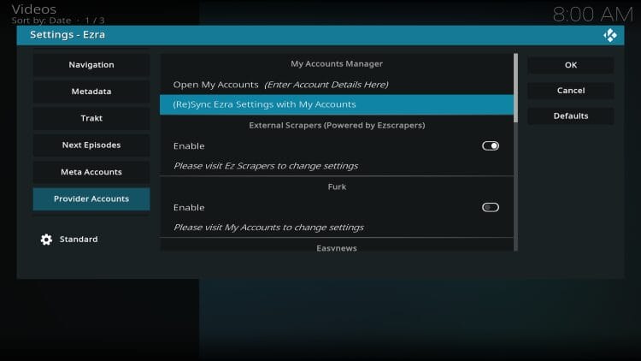Screen dimensions: 641x361
Task: Click the 'Videos' window title behind dialog
Action: click(x=34, y=9)
